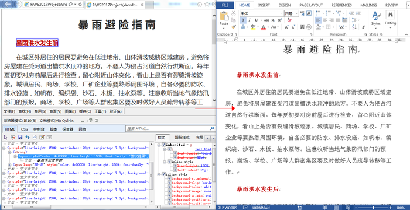Open the REFERENCES ribbon tab

click(x=341, y=5)
